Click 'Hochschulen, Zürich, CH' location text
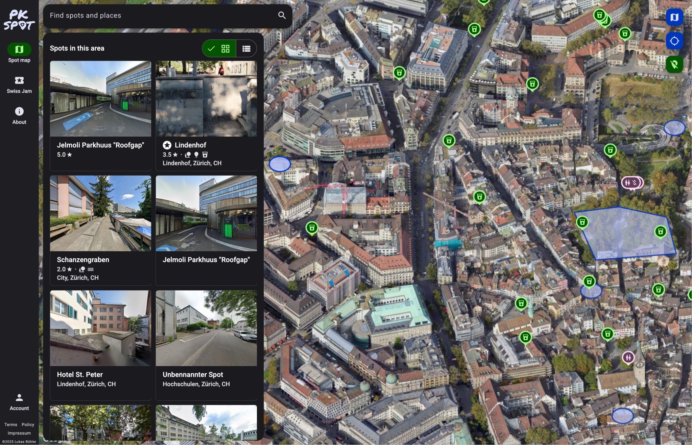This screenshot has width=692, height=445. tap(196, 384)
